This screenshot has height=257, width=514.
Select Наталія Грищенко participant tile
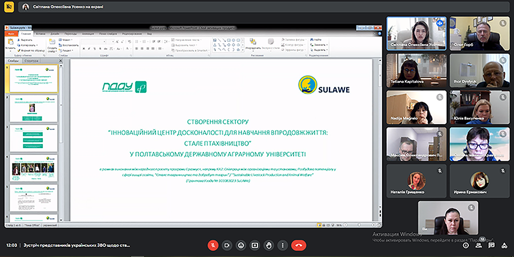pos(416,181)
